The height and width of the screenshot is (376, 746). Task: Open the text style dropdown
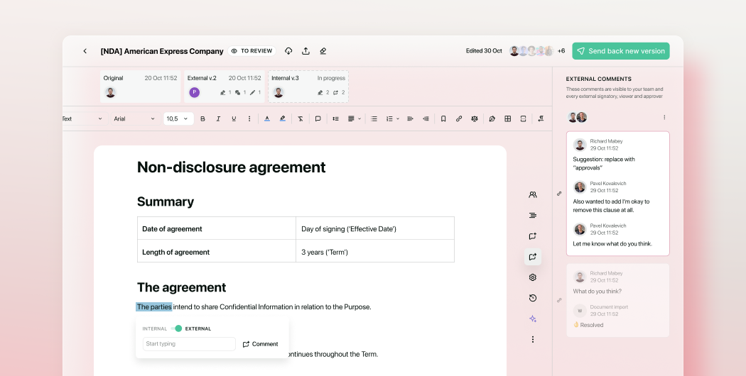tap(83, 119)
